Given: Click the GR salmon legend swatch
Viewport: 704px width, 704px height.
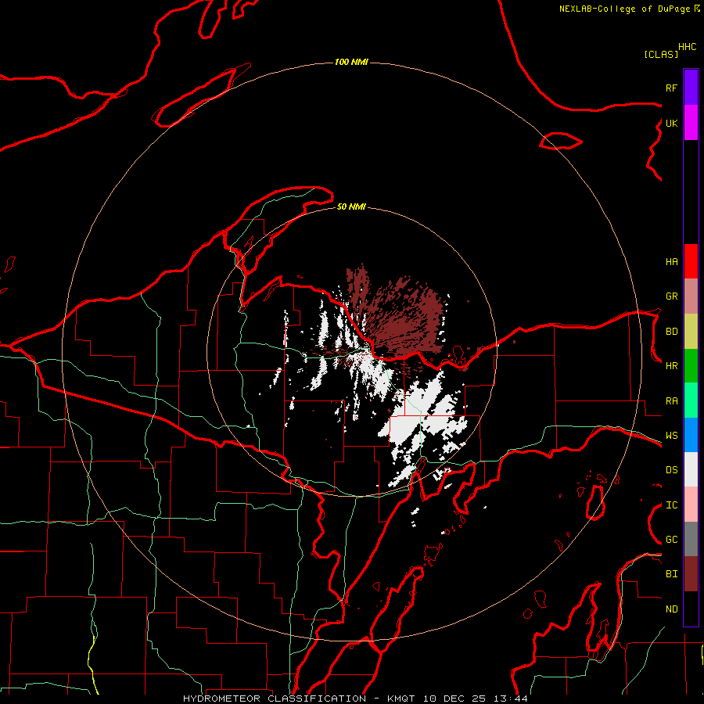Looking at the screenshot, I should 691,296.
